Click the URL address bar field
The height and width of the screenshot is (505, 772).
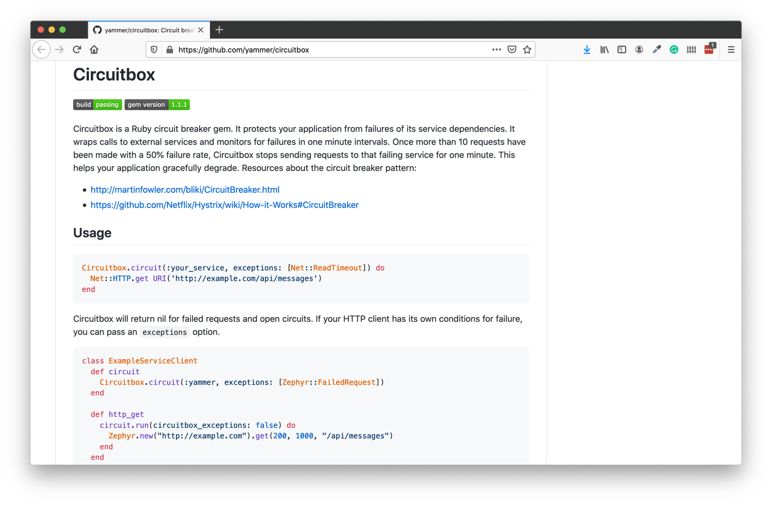tap(329, 50)
